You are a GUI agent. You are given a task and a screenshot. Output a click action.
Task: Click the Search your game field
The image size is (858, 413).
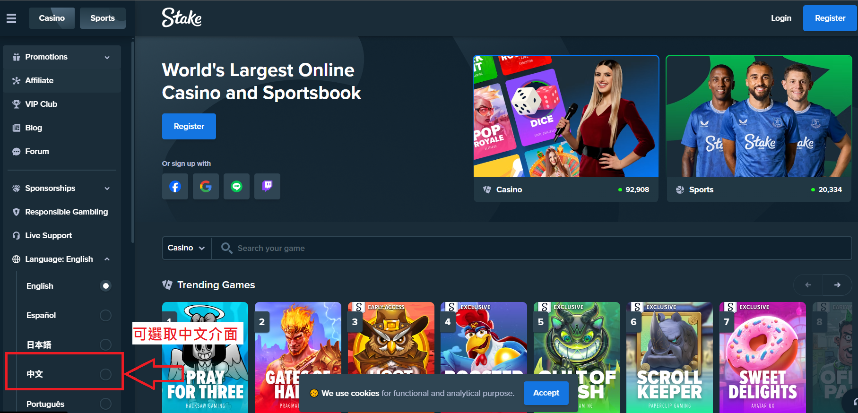pos(531,248)
